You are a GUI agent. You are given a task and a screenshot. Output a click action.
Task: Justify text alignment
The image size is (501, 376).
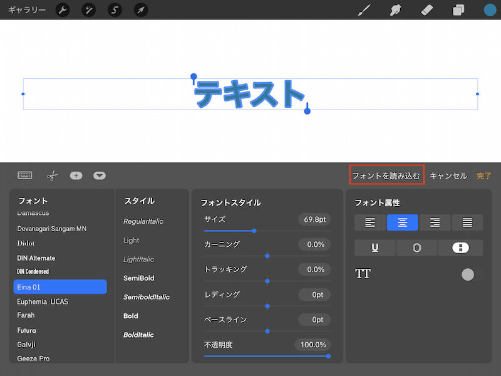(x=467, y=222)
